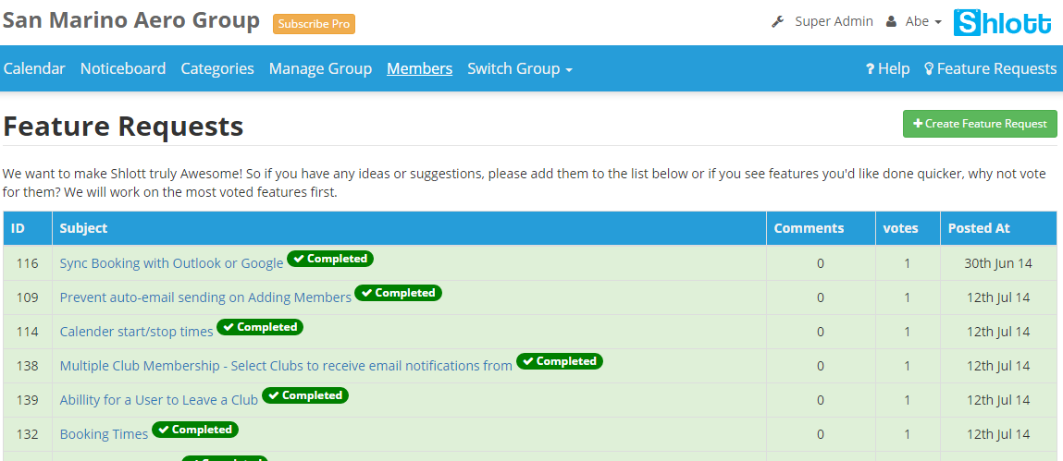Open the 'Booking Times' request
Viewport: 1063px width, 461px height.
(x=104, y=434)
